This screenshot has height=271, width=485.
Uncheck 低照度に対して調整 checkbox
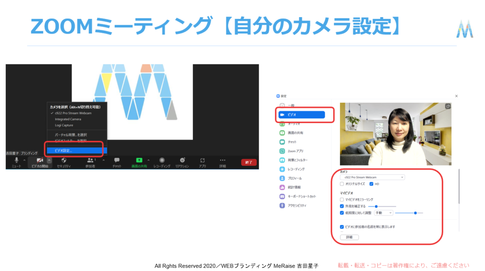[342, 213]
